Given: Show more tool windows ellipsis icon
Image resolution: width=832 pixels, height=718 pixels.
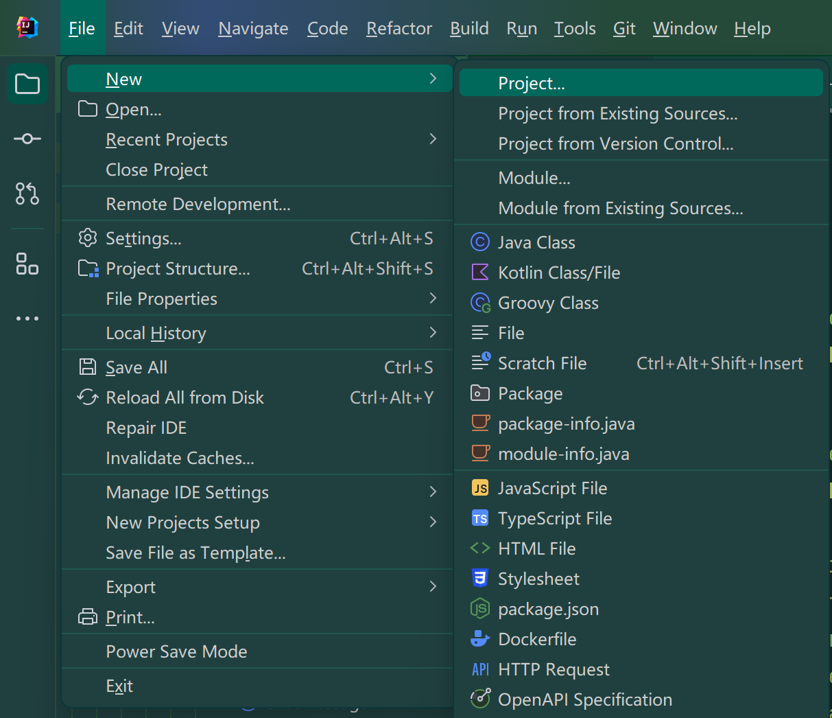Looking at the screenshot, I should coord(27,319).
